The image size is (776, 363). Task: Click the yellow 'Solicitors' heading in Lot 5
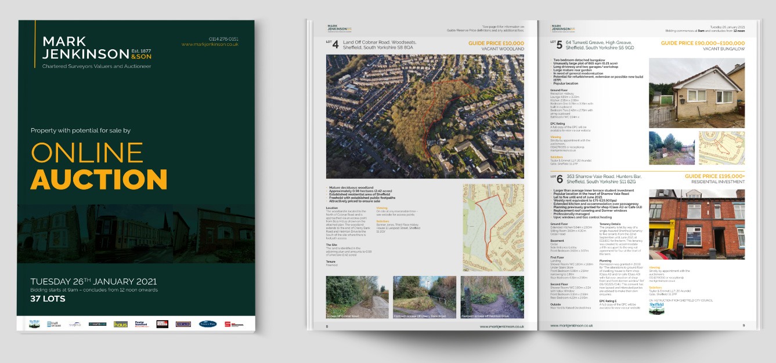[557, 157]
